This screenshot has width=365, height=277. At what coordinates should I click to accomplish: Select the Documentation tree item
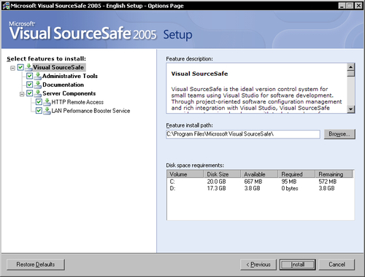tap(63, 85)
